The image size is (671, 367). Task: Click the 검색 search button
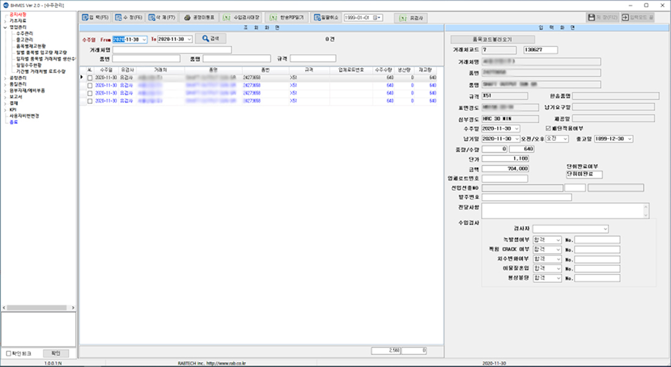pyautogui.click(x=210, y=38)
